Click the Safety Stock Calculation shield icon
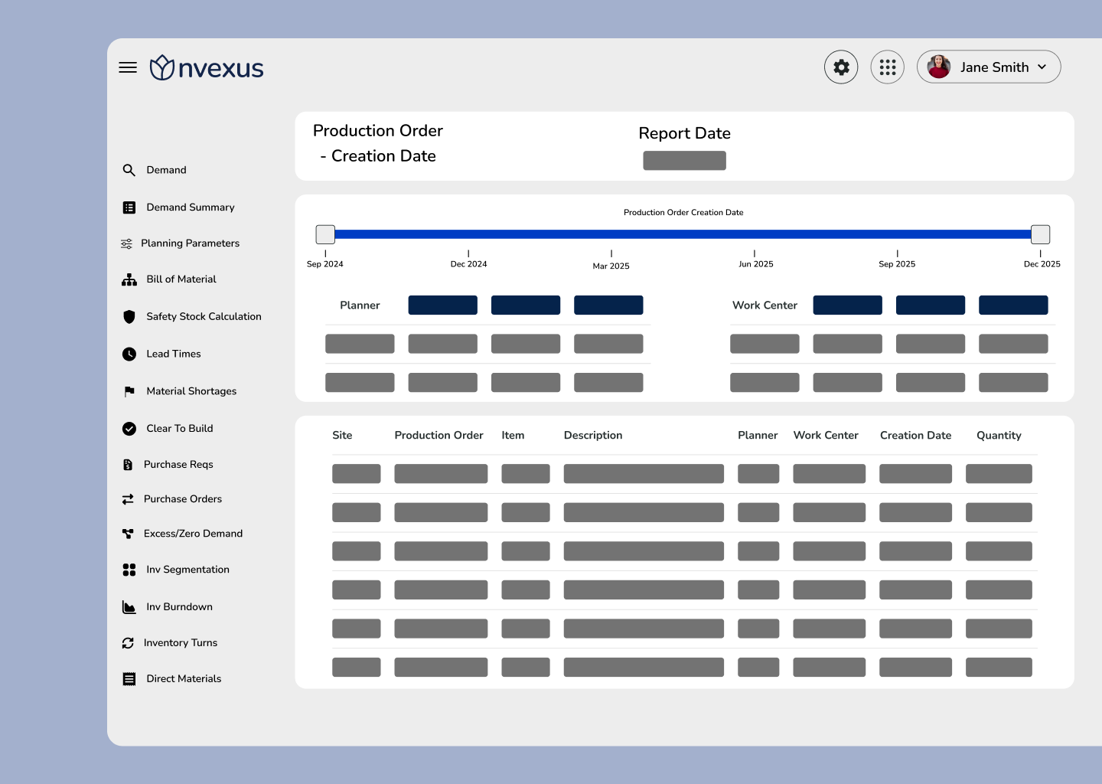The height and width of the screenshot is (784, 1102). [129, 316]
